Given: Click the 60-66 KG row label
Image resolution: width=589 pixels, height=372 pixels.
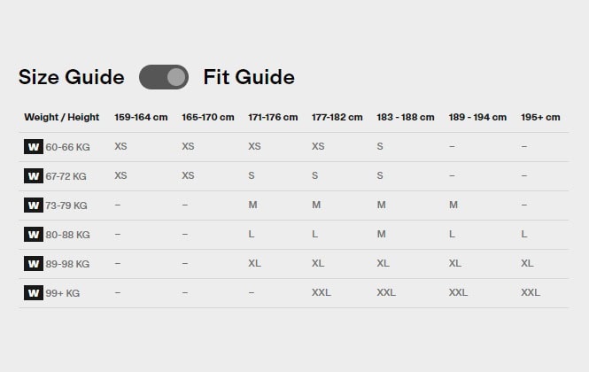Looking at the screenshot, I should coord(67,147).
